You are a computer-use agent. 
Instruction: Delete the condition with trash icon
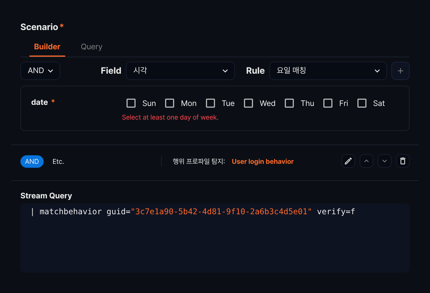pos(403,161)
